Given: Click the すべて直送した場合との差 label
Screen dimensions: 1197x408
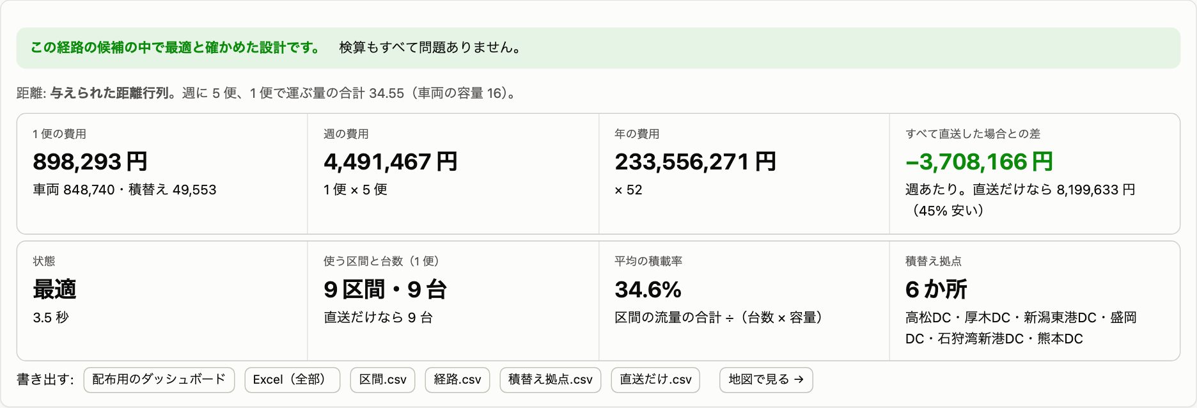Looking at the screenshot, I should coord(973,134).
